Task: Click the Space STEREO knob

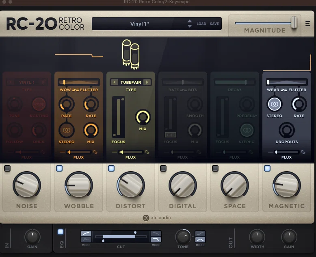Action: click(x=247, y=130)
